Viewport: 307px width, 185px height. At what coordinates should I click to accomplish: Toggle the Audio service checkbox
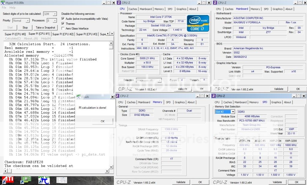click(x=63, y=19)
